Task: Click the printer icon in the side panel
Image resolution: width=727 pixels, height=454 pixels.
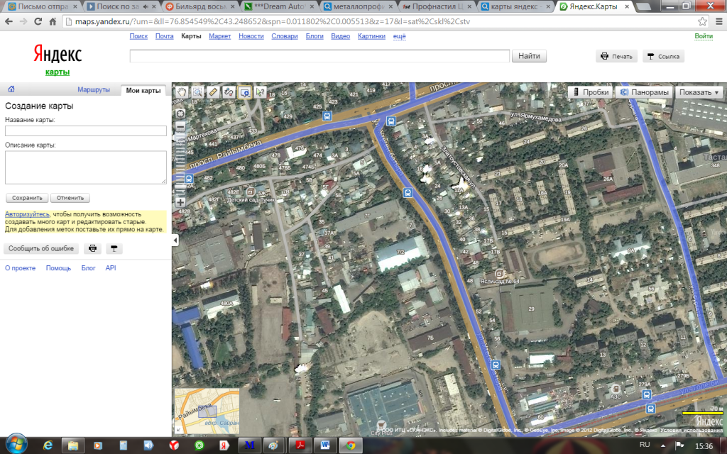Action: pos(93,249)
